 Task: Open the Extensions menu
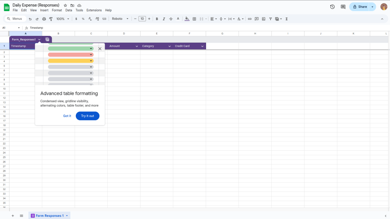pos(94,10)
